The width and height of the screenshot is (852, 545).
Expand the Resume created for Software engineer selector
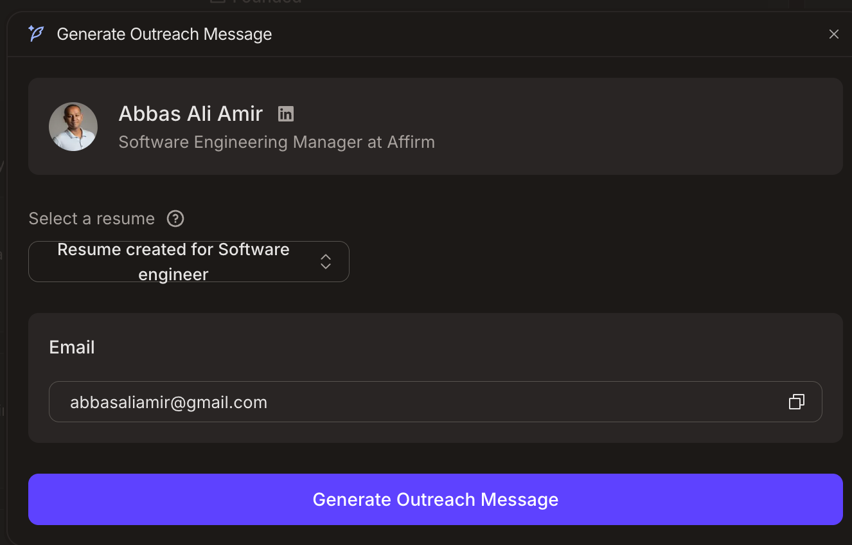189,261
